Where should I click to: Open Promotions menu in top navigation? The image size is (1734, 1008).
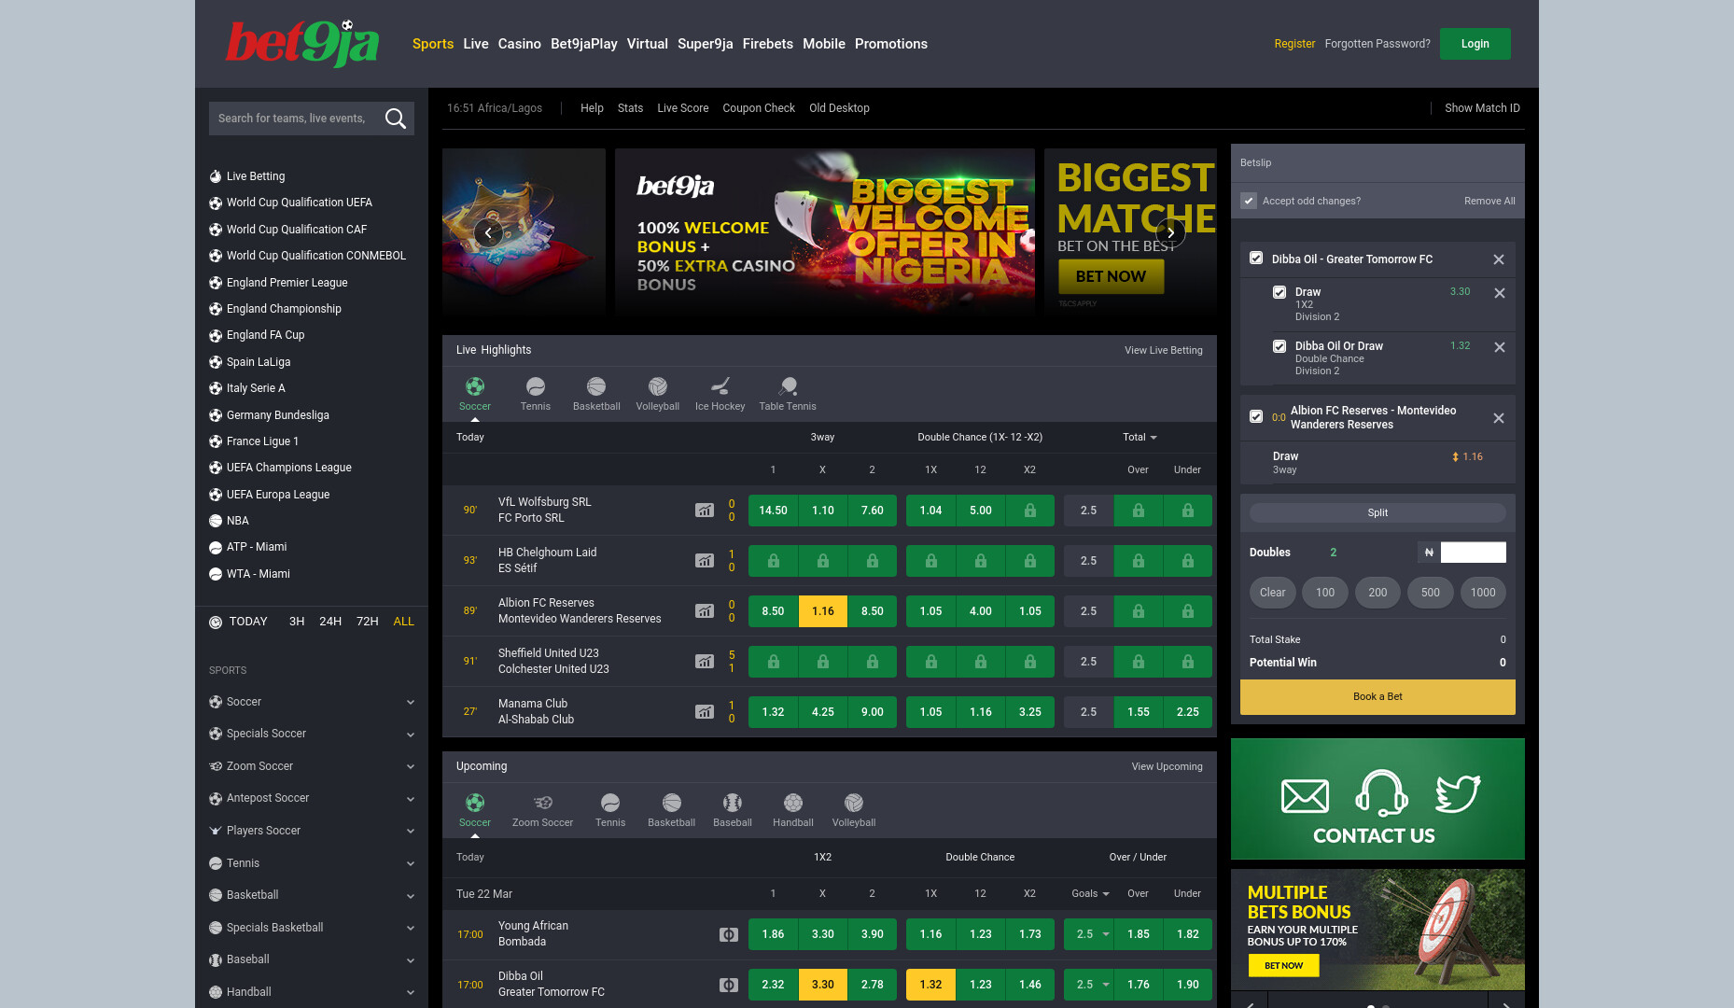click(x=890, y=44)
